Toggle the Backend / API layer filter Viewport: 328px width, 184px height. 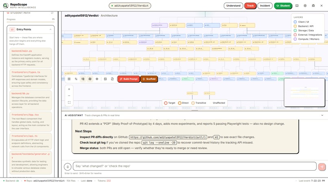click(x=304, y=26)
